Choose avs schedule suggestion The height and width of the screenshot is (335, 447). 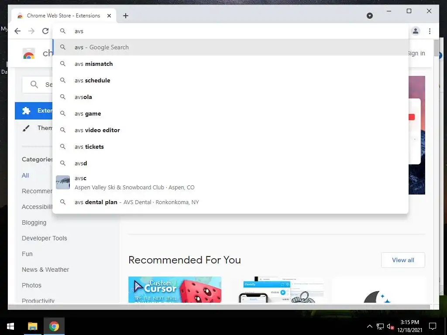click(x=230, y=80)
